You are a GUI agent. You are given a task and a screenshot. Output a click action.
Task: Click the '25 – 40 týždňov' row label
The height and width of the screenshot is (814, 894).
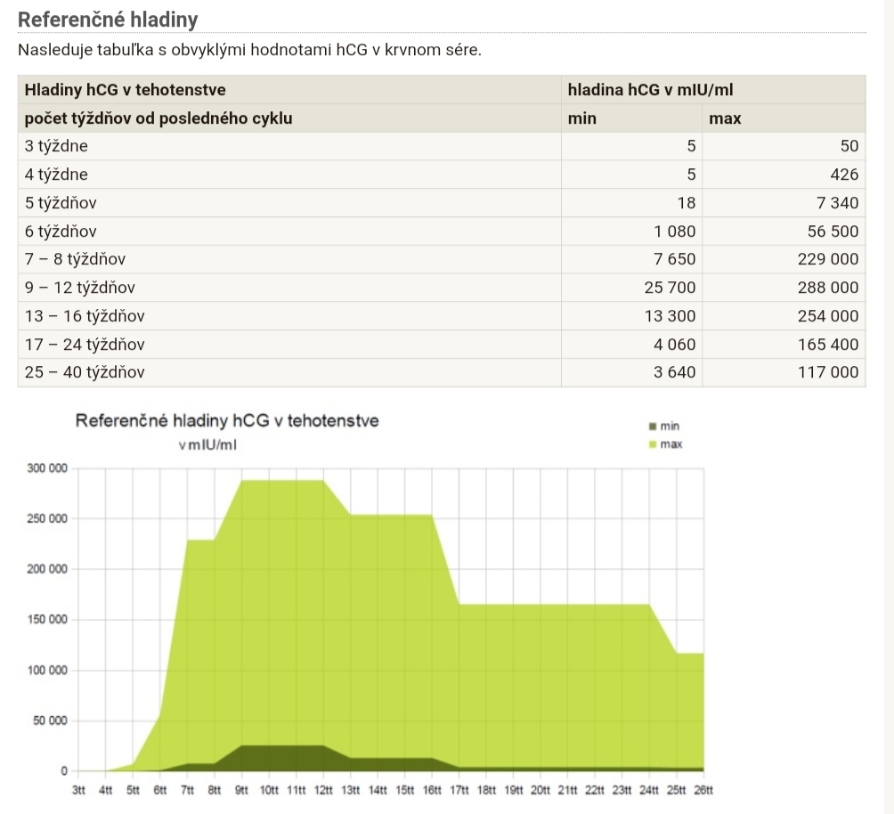85,372
